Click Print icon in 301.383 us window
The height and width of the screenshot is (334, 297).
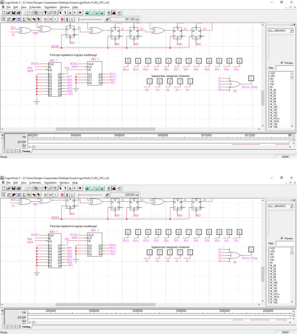click(x=19, y=13)
